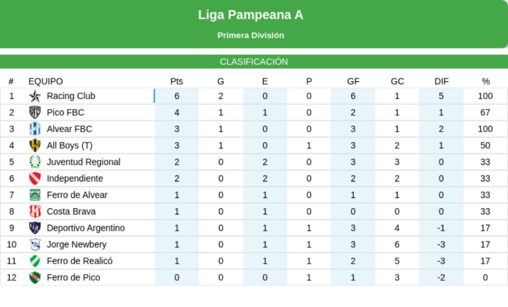The image size is (508, 307).
Task: Click the CLASIFICACIÓN section tab bar
Action: point(254,62)
